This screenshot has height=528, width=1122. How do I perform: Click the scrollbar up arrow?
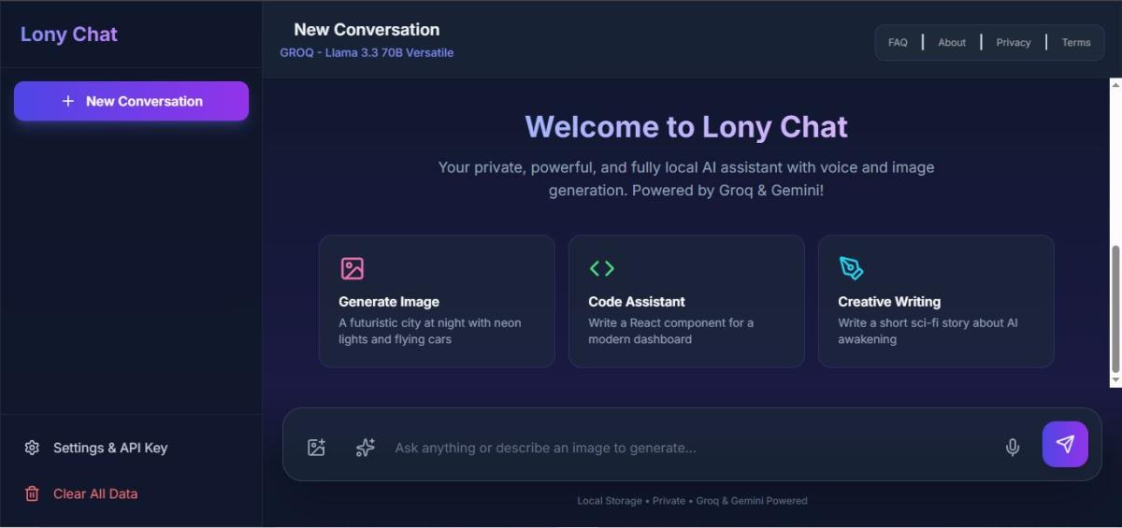tap(1115, 85)
